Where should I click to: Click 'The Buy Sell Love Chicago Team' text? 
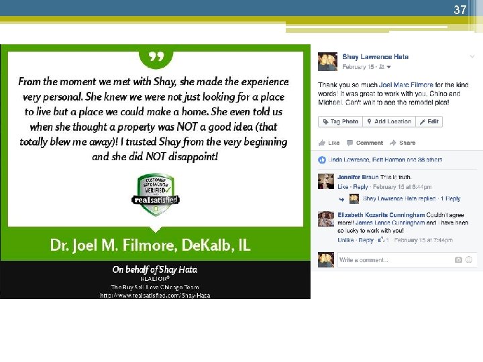pyautogui.click(x=155, y=287)
